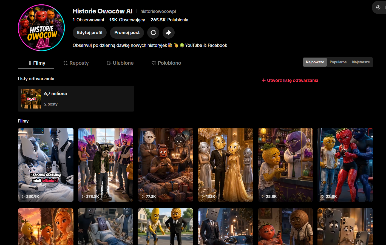Open second-row video with lemon and princess

[x=46, y=227]
